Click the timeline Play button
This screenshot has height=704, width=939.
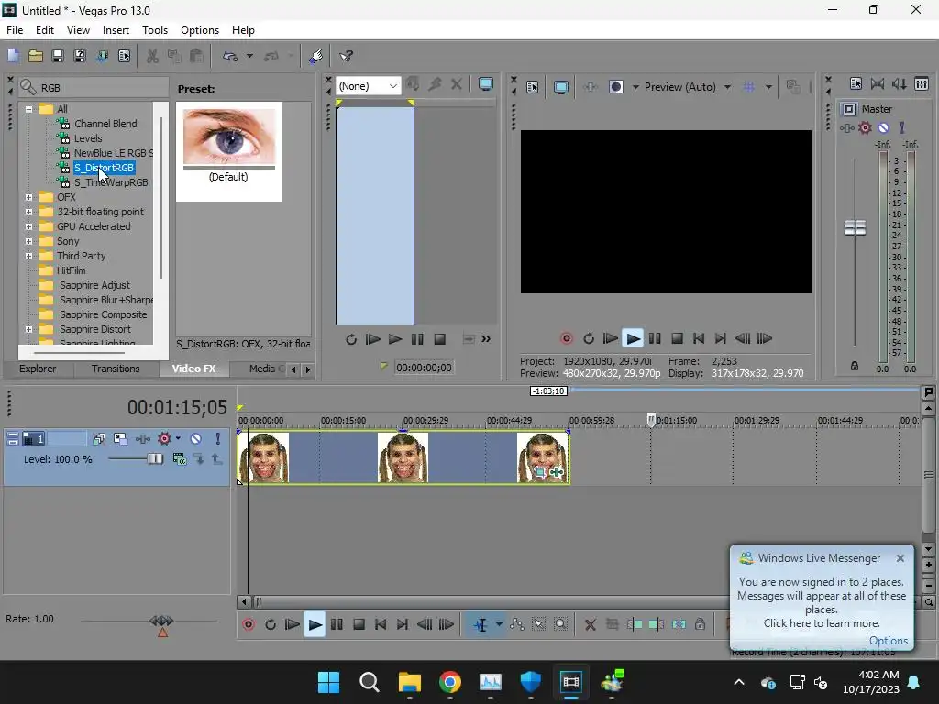coord(315,625)
